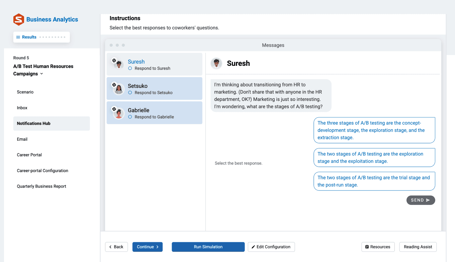The image size is (455, 262).
Task: Toggle the Respond to Suresh status circle
Action: click(130, 68)
